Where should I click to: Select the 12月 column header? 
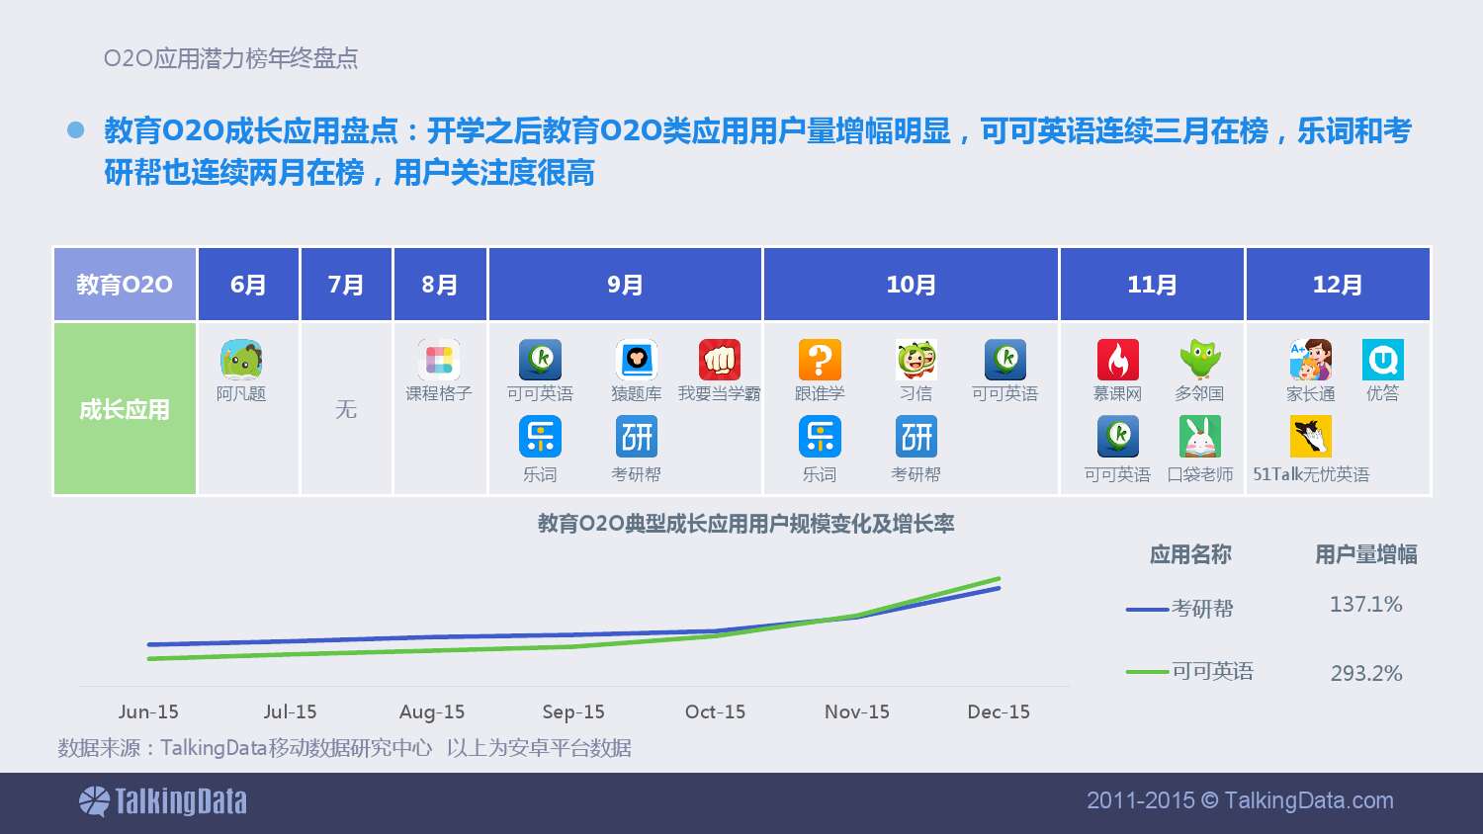(x=1338, y=285)
